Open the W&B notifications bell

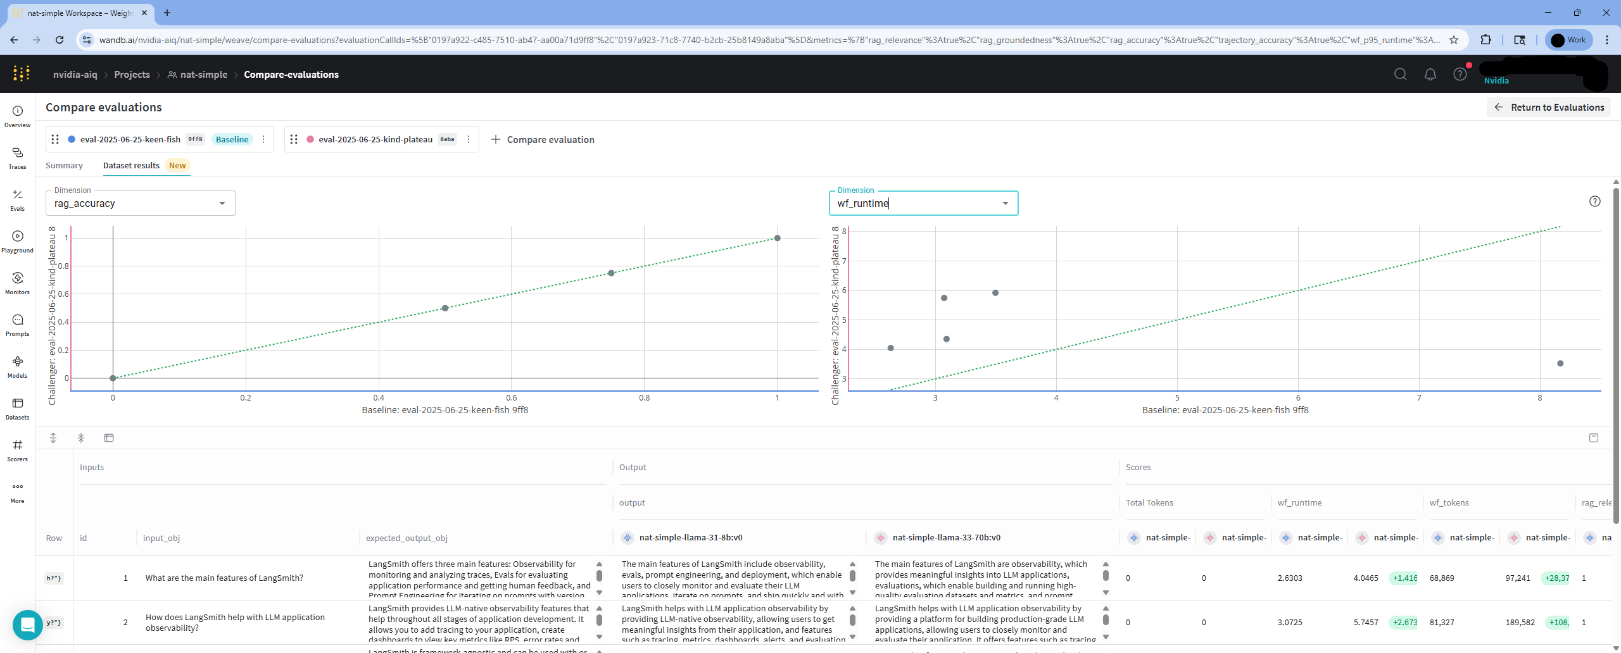1430,74
